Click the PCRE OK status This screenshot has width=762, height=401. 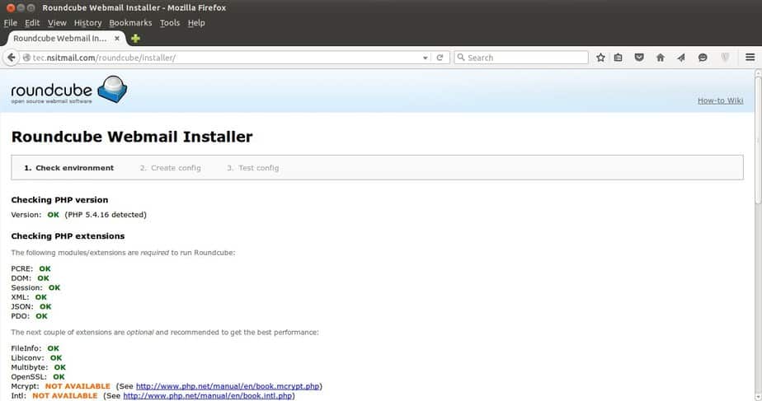coord(45,268)
